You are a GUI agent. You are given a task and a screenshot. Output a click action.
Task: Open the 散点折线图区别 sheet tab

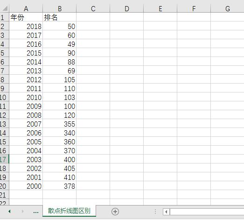pyautogui.click(x=69, y=211)
